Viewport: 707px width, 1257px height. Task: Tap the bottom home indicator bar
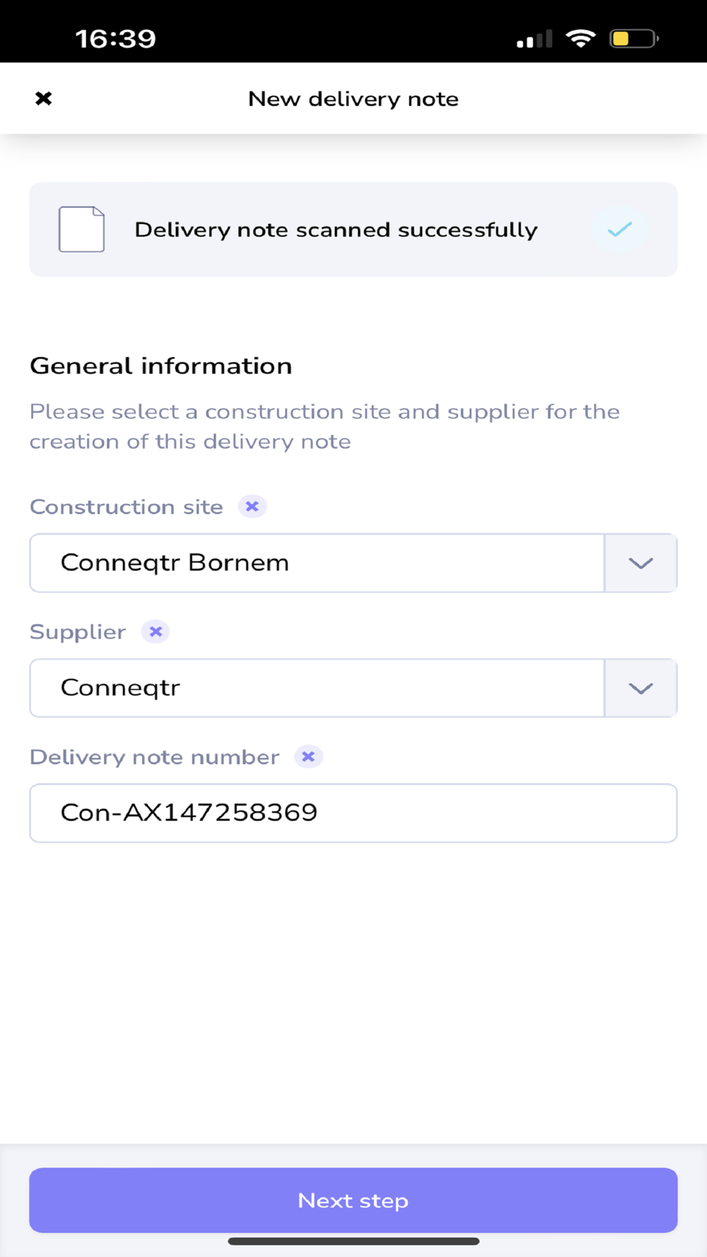(353, 1241)
